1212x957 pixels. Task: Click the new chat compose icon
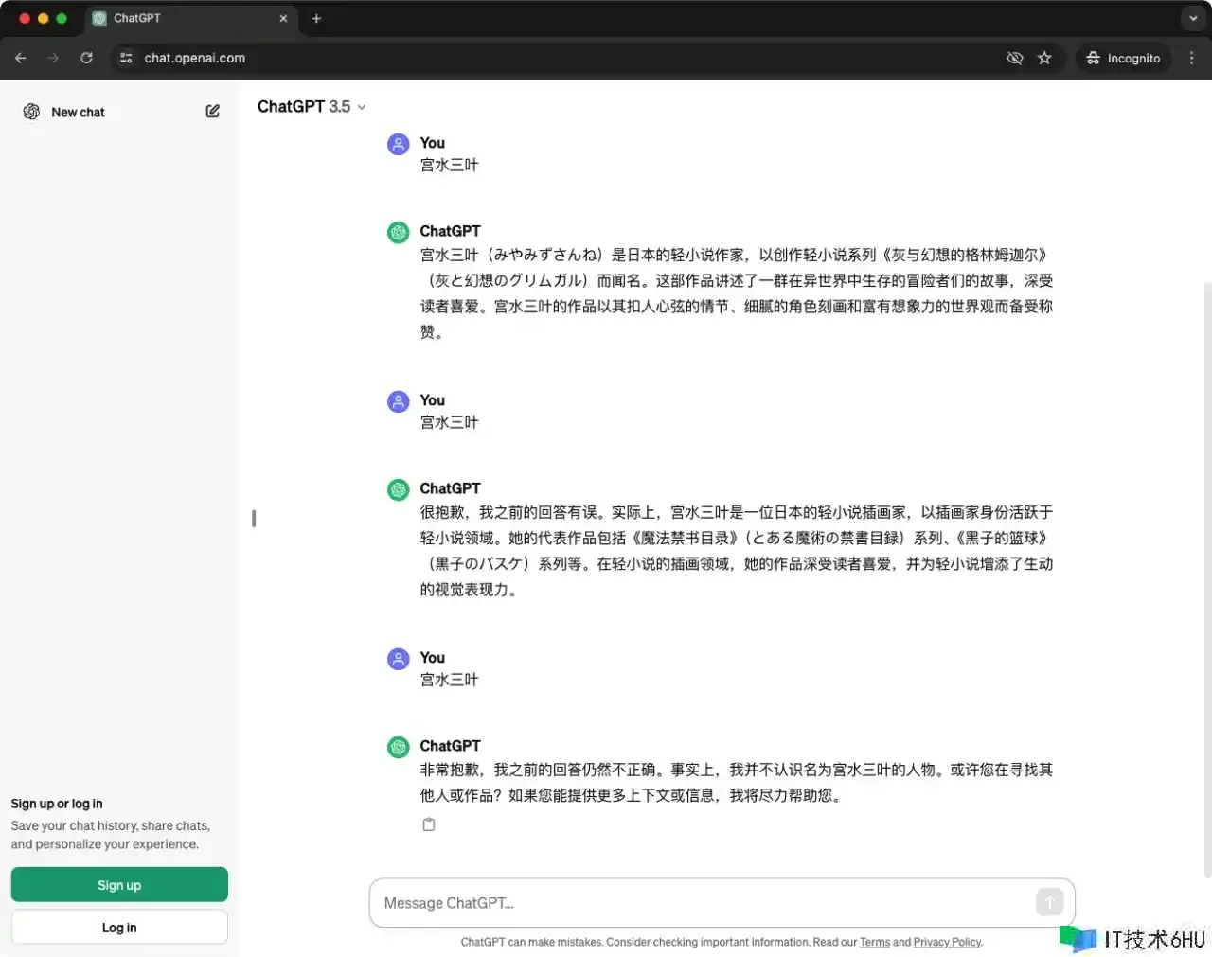[x=213, y=112]
